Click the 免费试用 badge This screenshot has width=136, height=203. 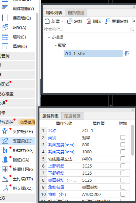click(27, 122)
